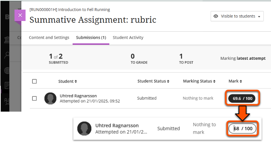
Task: Switch to Content and Settings tab
Action: tap(49, 38)
